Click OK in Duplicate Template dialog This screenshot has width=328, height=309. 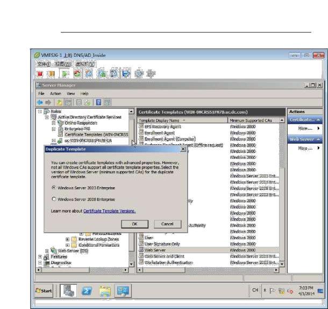pos(135,224)
